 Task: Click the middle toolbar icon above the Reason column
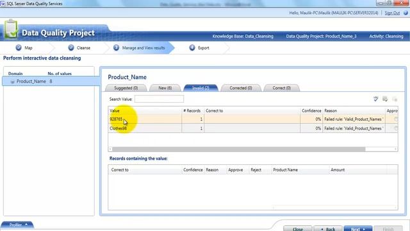[x=385, y=99]
